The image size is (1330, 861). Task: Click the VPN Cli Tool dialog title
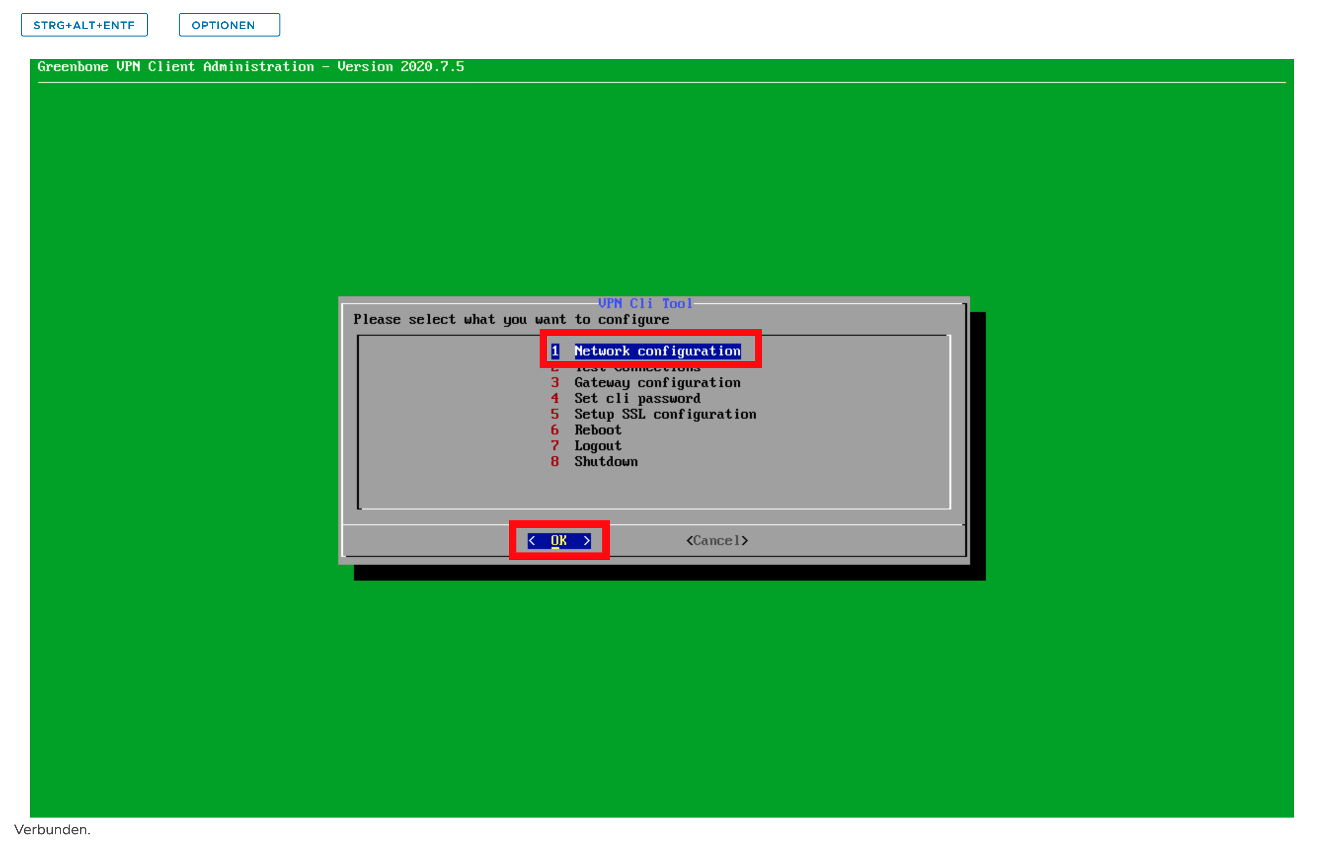point(645,304)
